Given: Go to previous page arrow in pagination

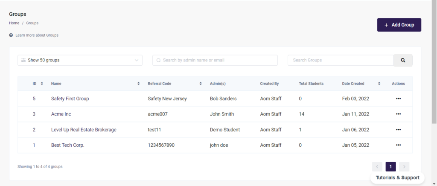Looking at the screenshot, I should click(x=377, y=166).
